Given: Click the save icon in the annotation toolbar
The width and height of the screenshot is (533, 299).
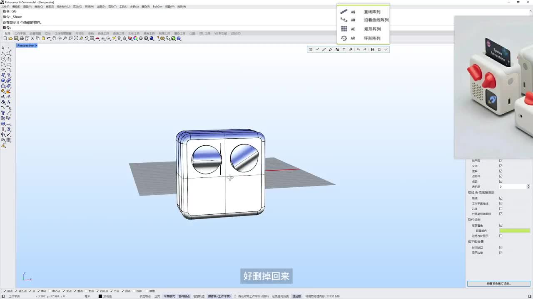Looking at the screenshot, I should pos(373,49).
